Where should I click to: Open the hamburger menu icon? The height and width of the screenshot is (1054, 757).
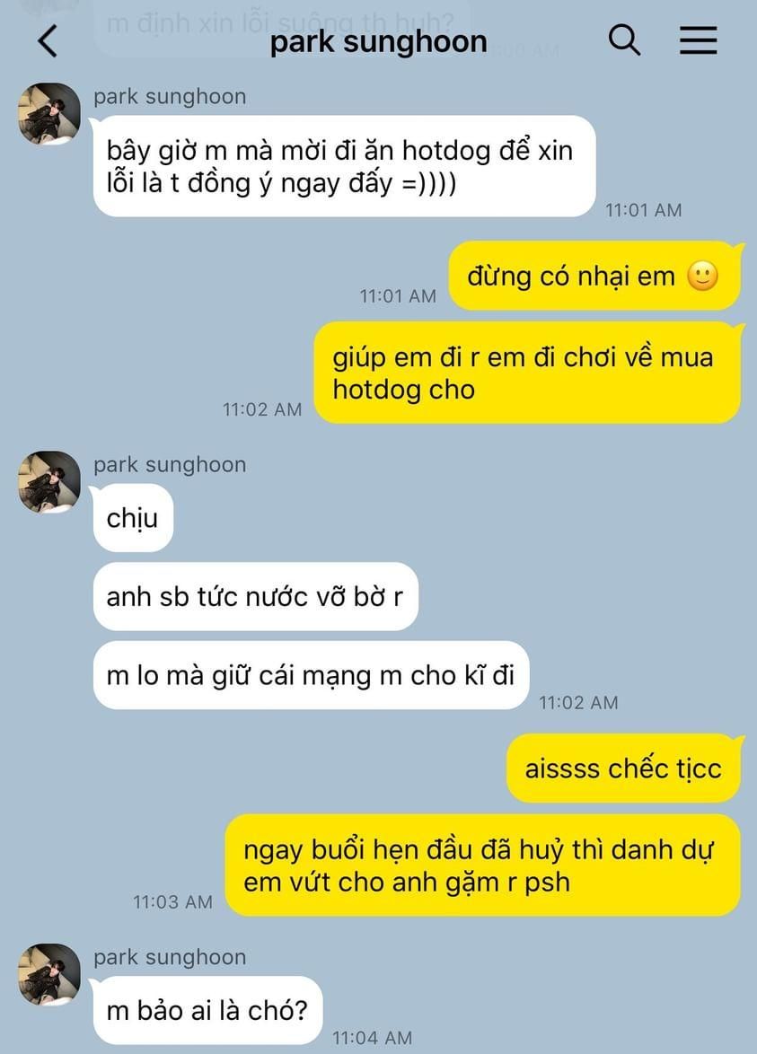click(698, 40)
